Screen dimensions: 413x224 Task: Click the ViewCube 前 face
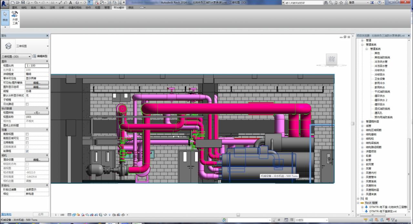331,59
